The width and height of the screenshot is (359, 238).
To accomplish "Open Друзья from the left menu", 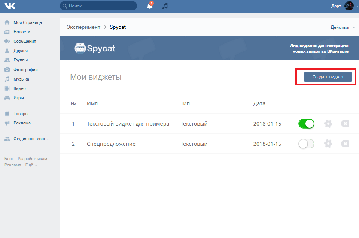I will click(21, 51).
